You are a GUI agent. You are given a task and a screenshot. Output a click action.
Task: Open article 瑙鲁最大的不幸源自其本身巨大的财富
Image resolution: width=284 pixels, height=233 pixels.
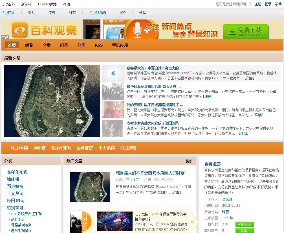point(150,173)
